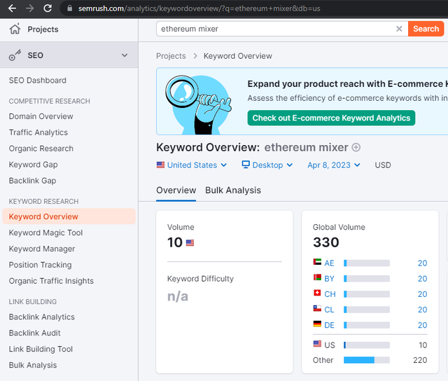Image resolution: width=448 pixels, height=381 pixels.
Task: Click the DE country link
Action: pos(329,325)
